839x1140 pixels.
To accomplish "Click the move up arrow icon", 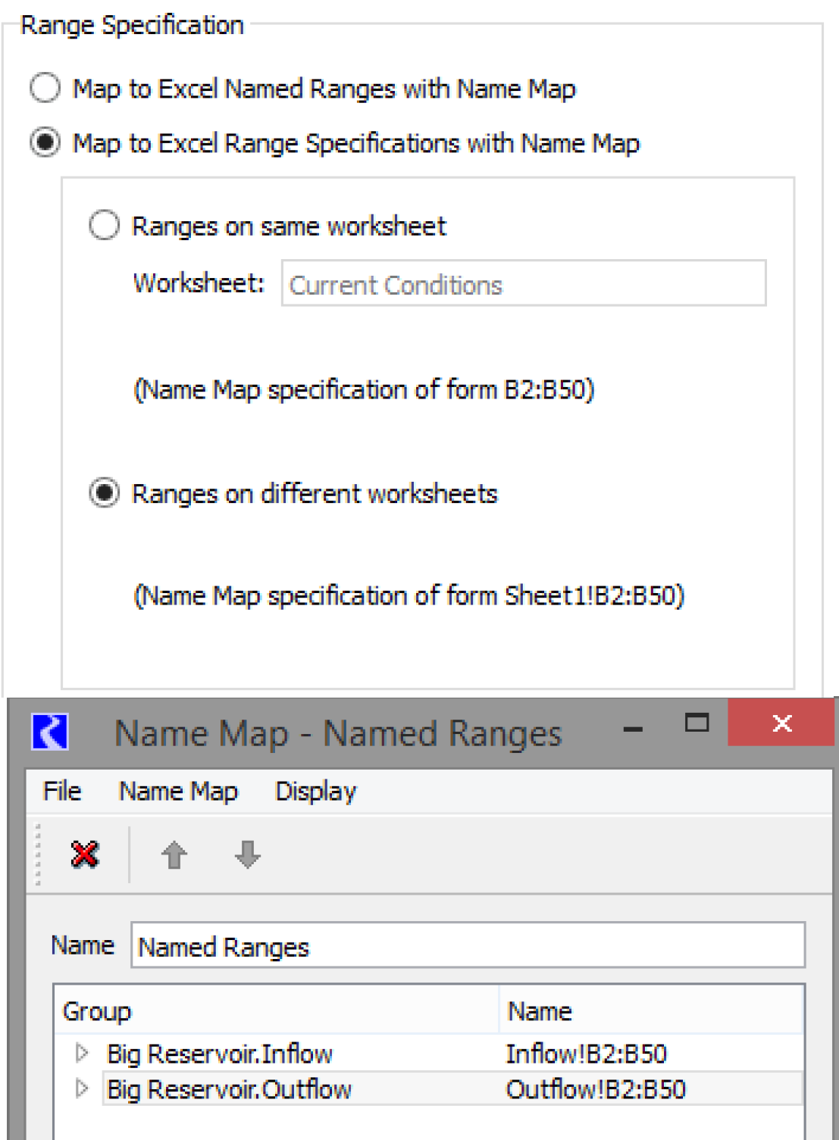I will [174, 854].
